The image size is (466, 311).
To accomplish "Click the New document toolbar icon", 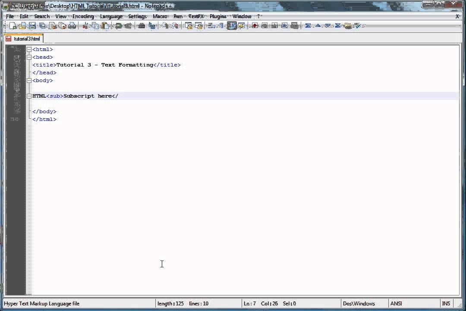I will 13,26.
